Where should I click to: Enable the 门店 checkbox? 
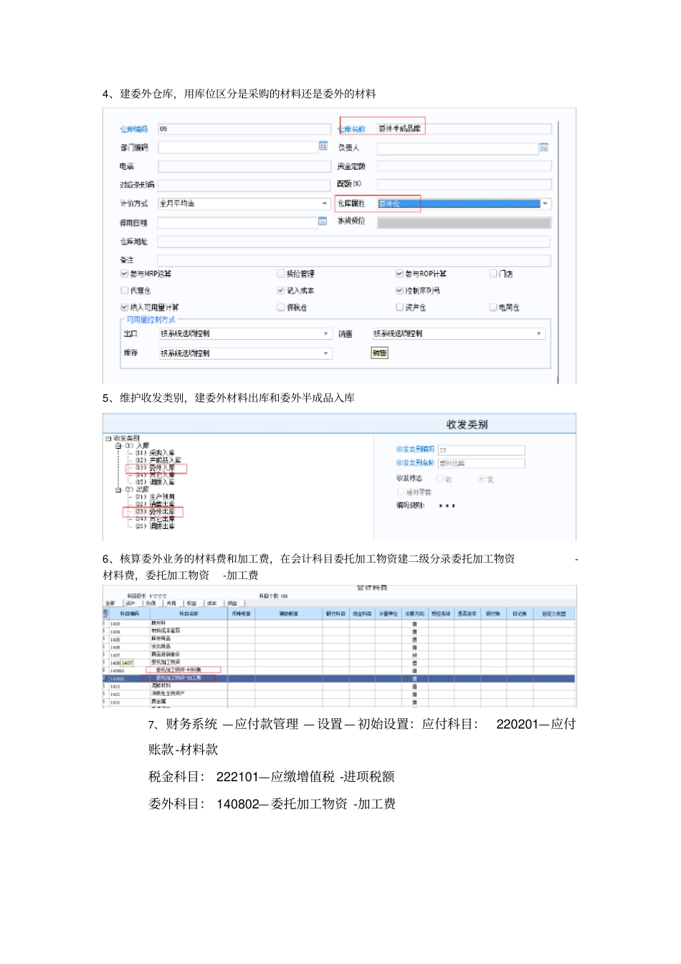click(493, 274)
